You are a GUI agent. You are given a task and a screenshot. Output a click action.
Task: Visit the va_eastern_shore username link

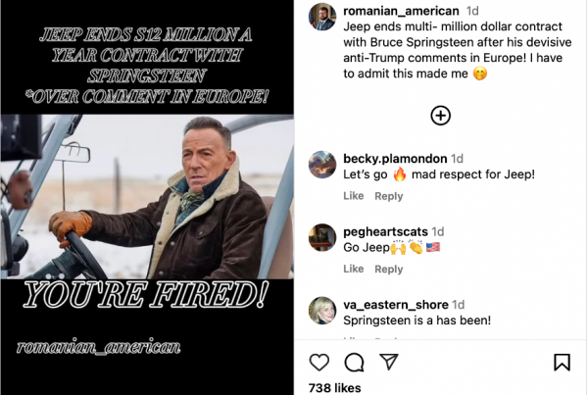[396, 305]
